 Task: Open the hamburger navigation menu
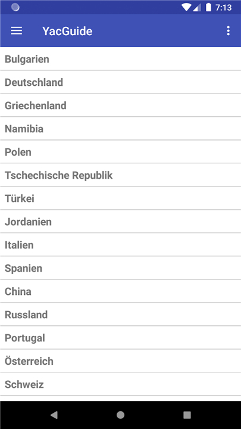pos(17,31)
